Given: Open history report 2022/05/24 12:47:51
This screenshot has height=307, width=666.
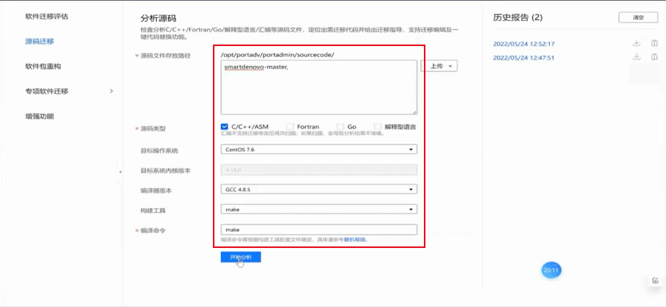Looking at the screenshot, I should click(x=524, y=58).
